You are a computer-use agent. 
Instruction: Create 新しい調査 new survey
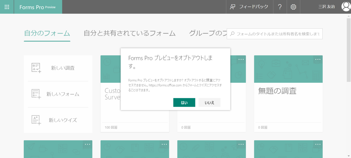(58, 68)
